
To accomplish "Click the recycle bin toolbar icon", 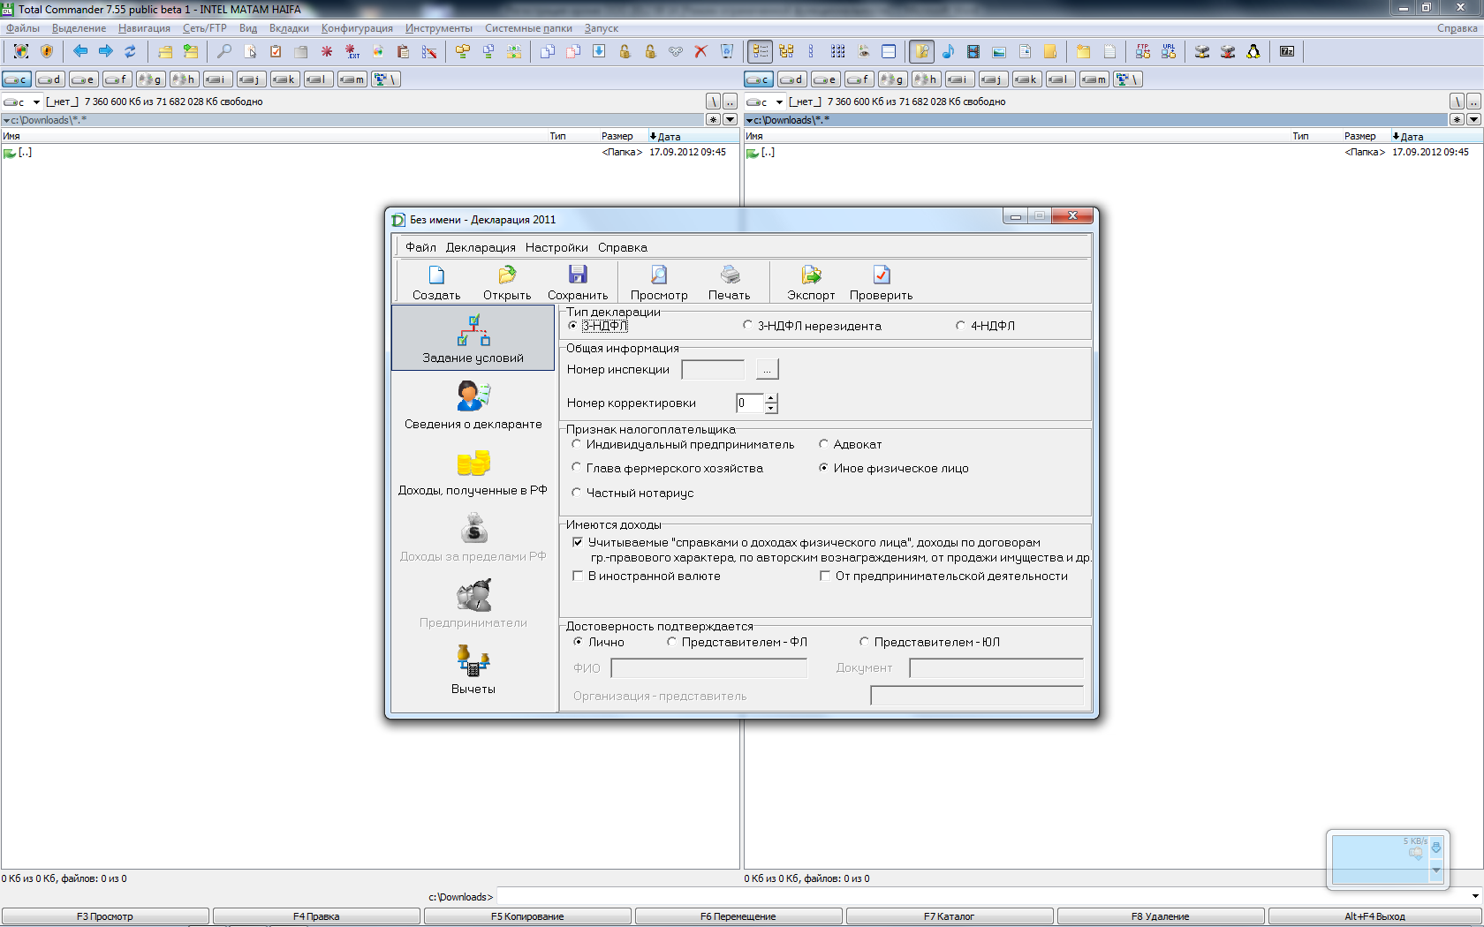I will (727, 51).
